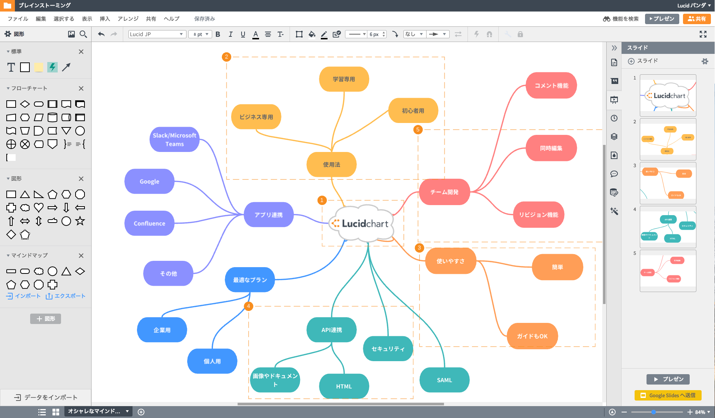The width and height of the screenshot is (715, 418).
Task: Toggle underline text formatting
Action: click(243, 34)
